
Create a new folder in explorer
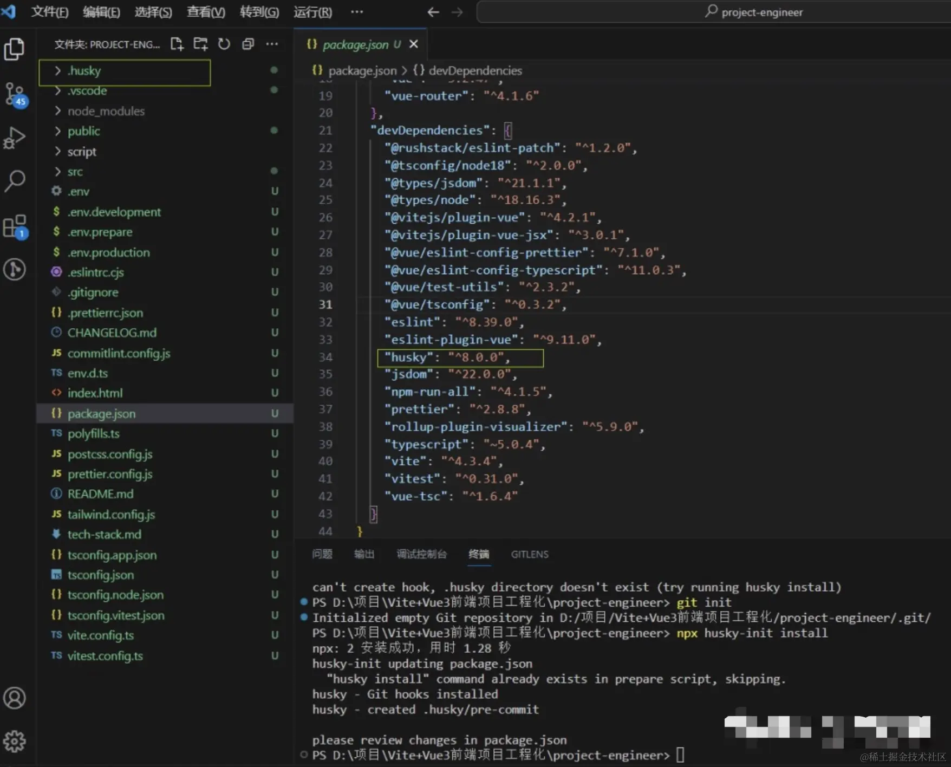200,44
